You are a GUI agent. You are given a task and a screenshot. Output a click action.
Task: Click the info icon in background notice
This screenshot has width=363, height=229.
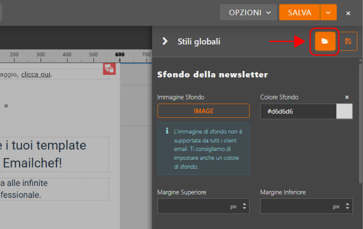pyautogui.click(x=167, y=131)
